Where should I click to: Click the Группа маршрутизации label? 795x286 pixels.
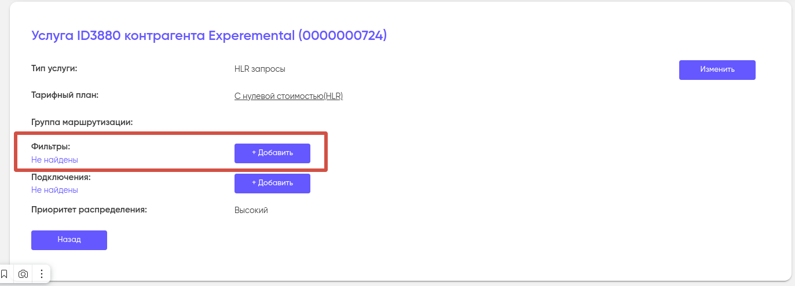(x=82, y=122)
